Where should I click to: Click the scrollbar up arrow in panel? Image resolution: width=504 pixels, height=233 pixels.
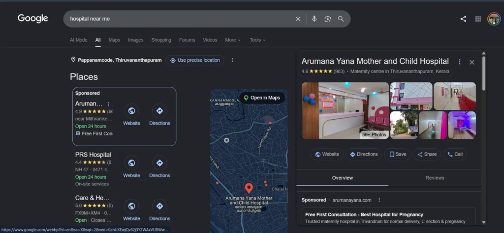(x=484, y=53)
